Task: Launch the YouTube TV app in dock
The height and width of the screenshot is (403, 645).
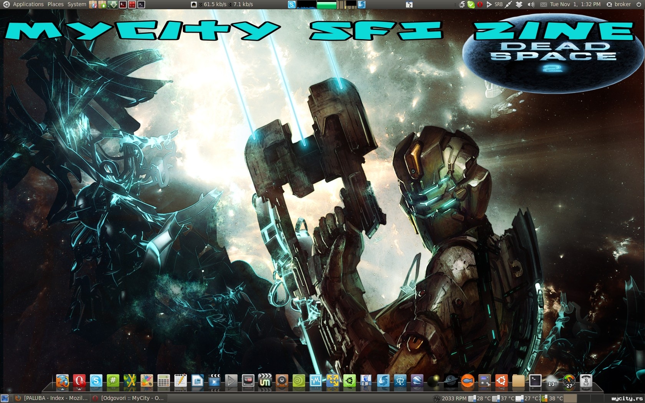Action: tap(248, 381)
